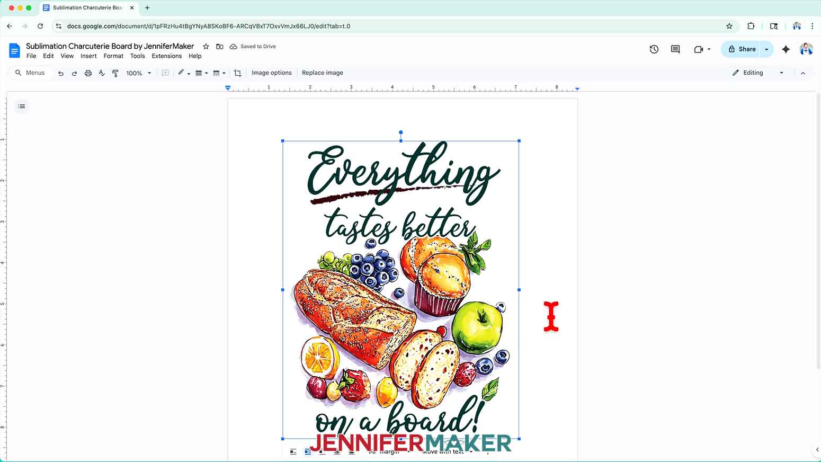Select the Break text wrap option

pos(322,452)
